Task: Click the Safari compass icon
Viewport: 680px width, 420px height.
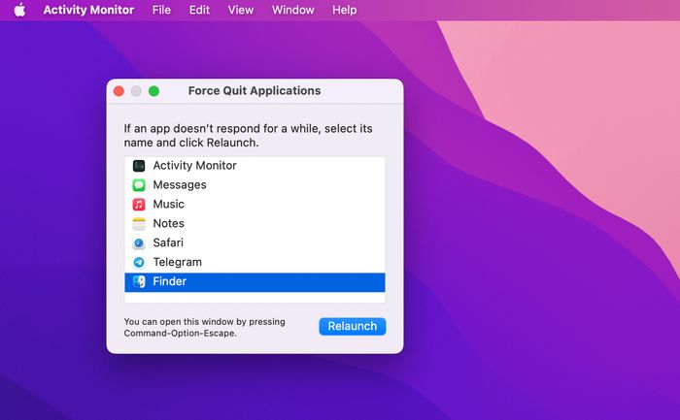Action: (x=139, y=242)
